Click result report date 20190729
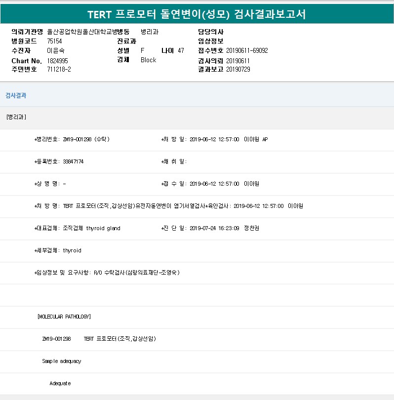 point(238,69)
